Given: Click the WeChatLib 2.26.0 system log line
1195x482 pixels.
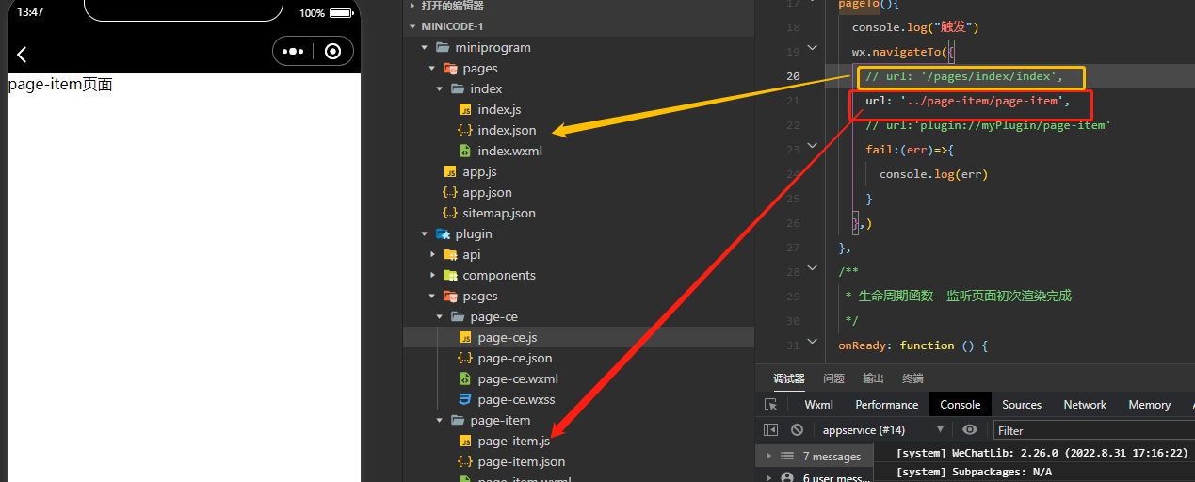Looking at the screenshot, I should click(1042, 453).
